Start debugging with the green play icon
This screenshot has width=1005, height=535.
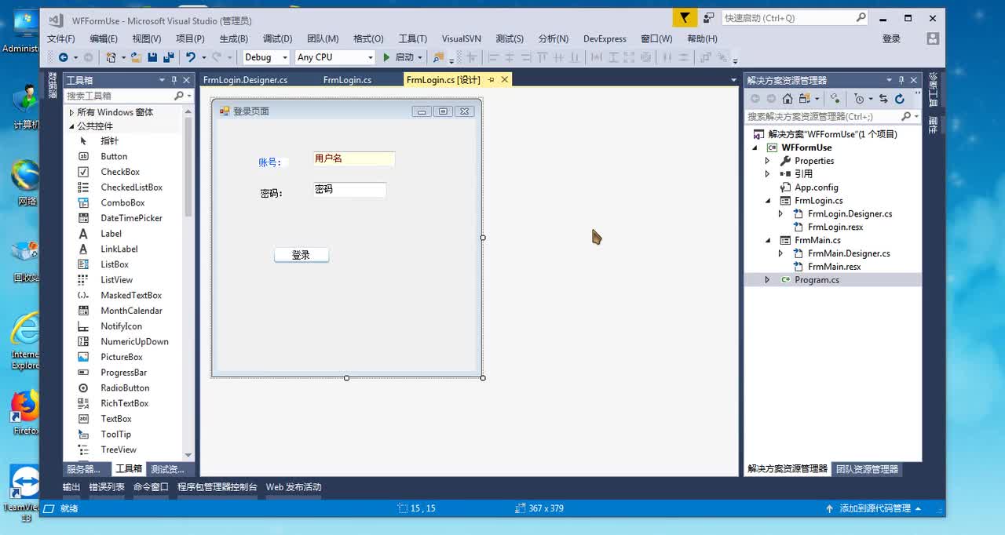pos(386,57)
